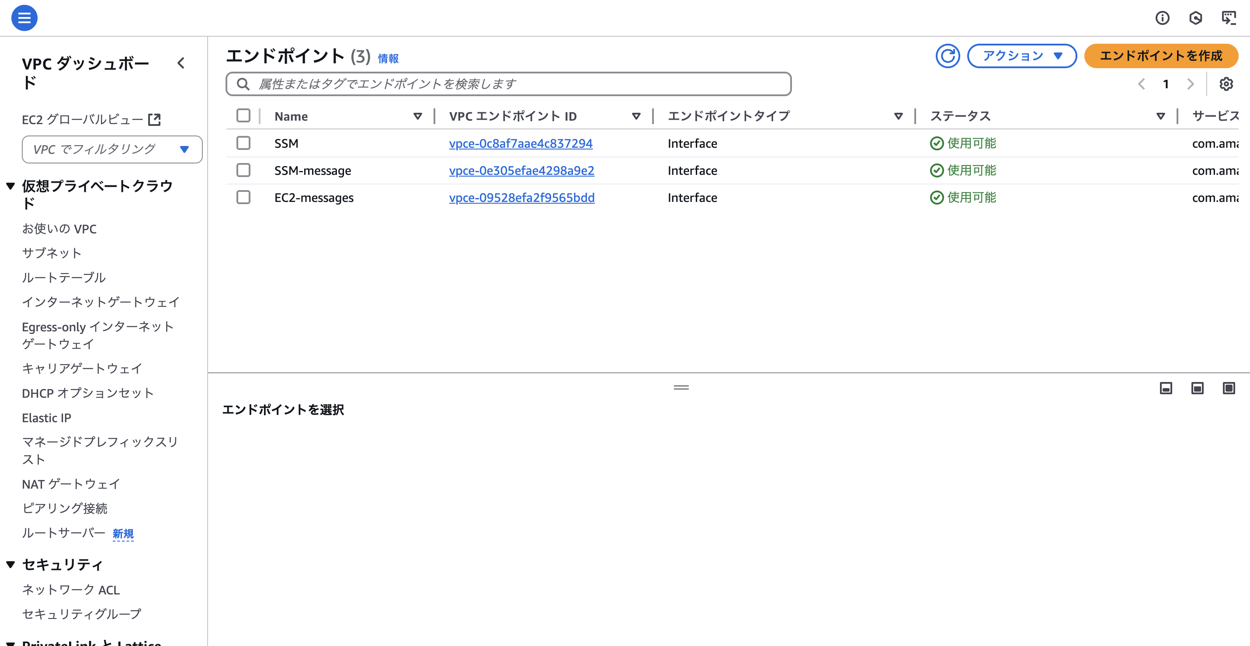Collapse the 仮想プライベートクラウド section
Image resolution: width=1250 pixels, height=646 pixels.
10,185
